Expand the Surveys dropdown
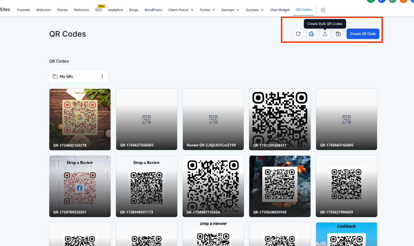Screen dimensions: 414x246 (230, 10)
